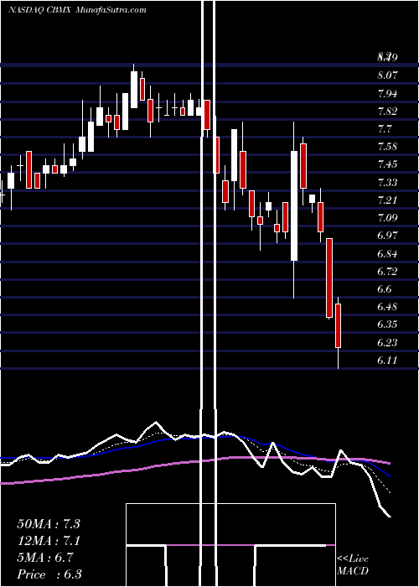Click the 6.35 price axis label
This screenshot has width=419, height=587.
(387, 325)
